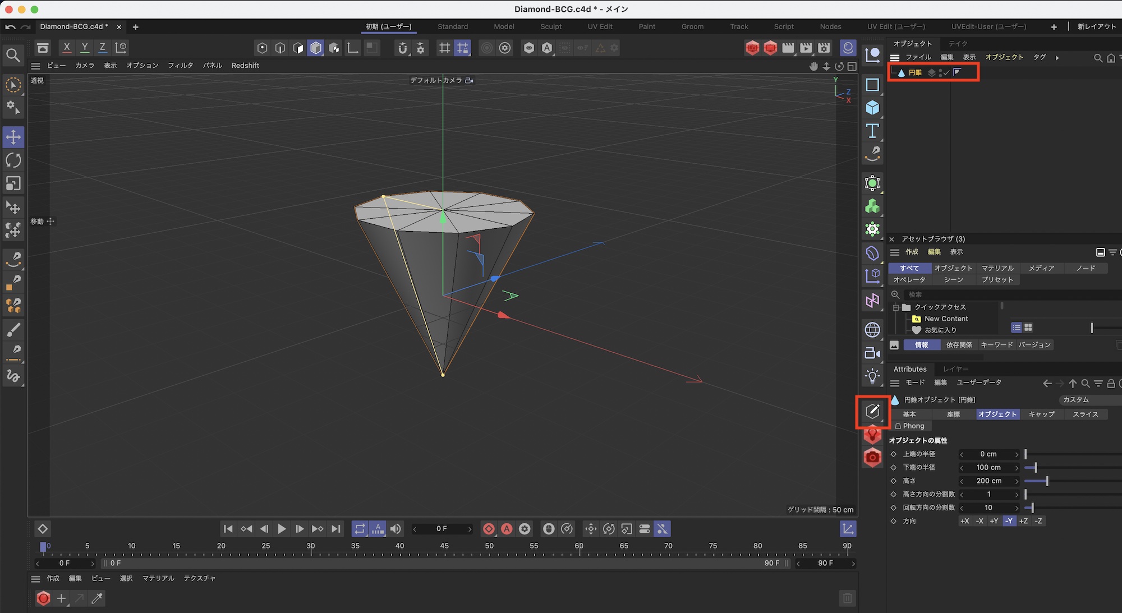Collapse the クイックアクセス tree folder
The width and height of the screenshot is (1122, 613).
(896, 307)
